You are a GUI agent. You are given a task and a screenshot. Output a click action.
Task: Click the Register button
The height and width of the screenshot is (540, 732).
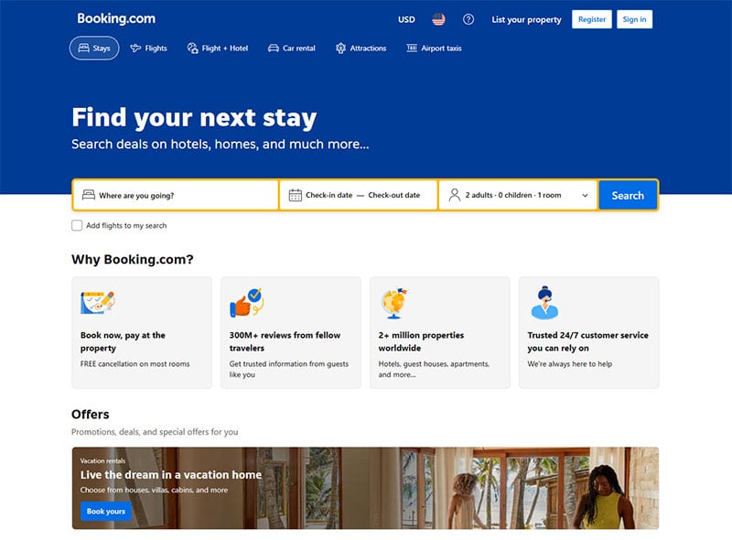(x=592, y=19)
